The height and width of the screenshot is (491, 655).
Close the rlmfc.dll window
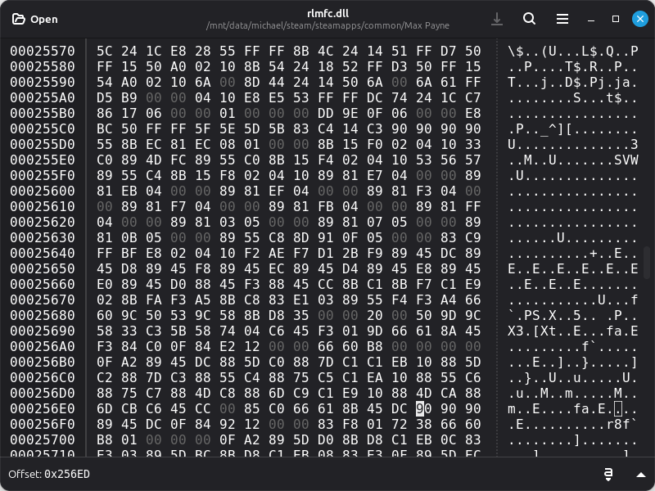pyautogui.click(x=639, y=19)
